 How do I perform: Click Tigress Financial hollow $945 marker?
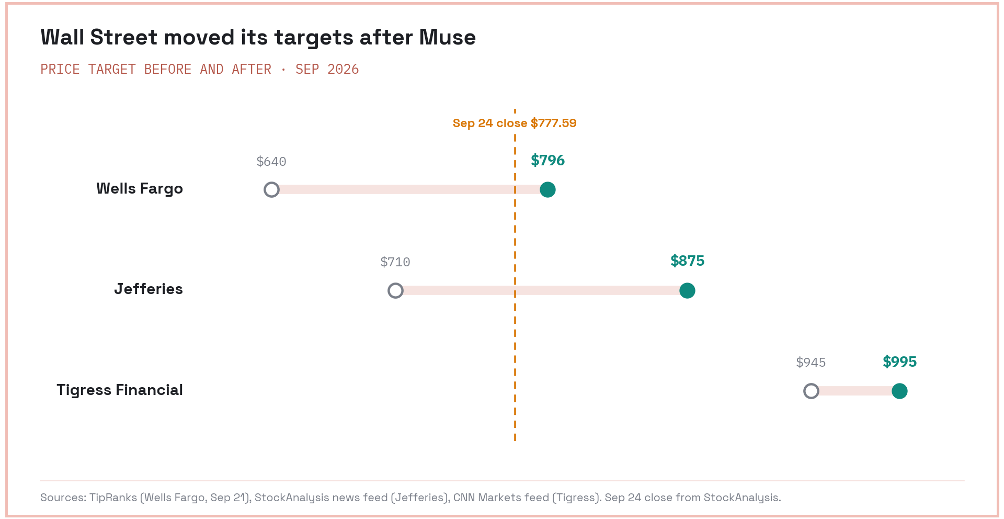[x=811, y=391]
